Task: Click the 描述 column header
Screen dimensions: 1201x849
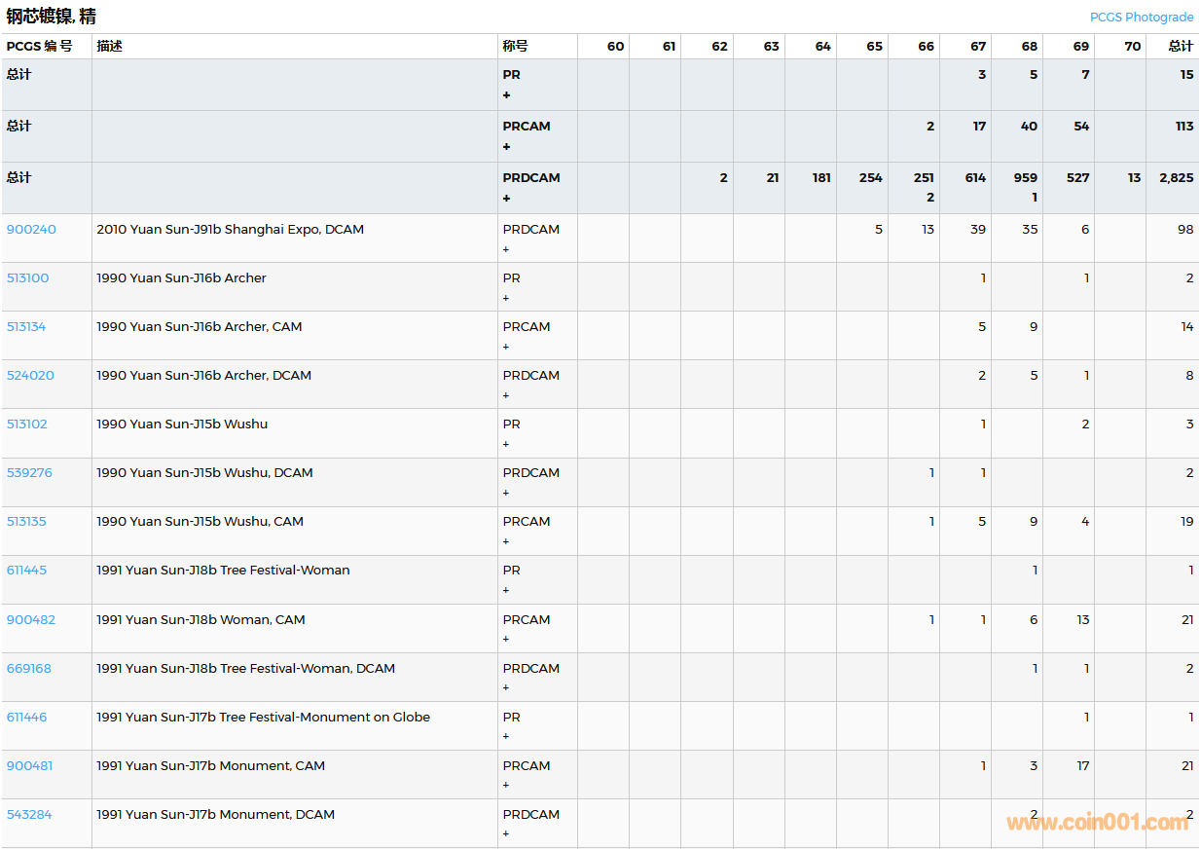Action: pyautogui.click(x=110, y=47)
